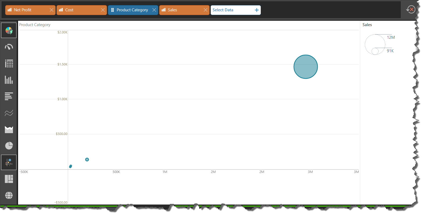The height and width of the screenshot is (218, 425).
Task: Select the smart visualization icon
Action: pyautogui.click(x=9, y=30)
